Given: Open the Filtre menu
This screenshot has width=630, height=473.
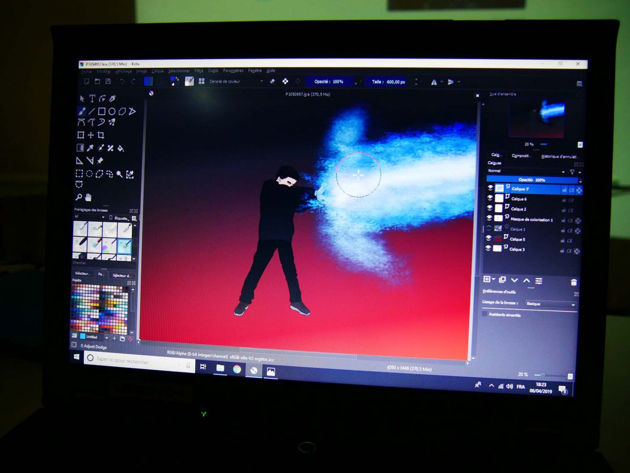Looking at the screenshot, I should pyautogui.click(x=199, y=70).
